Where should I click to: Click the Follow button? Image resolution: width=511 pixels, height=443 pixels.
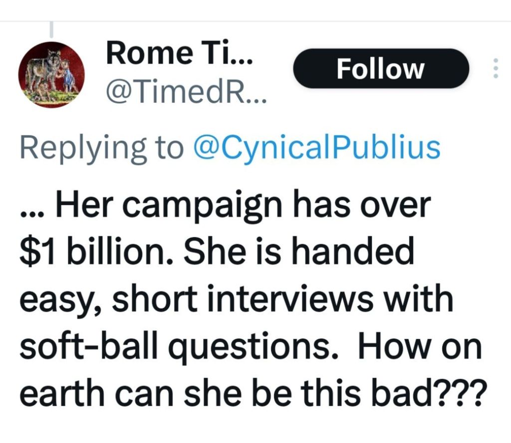381,68
